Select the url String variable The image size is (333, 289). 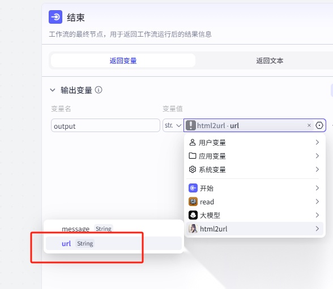[x=114, y=243]
